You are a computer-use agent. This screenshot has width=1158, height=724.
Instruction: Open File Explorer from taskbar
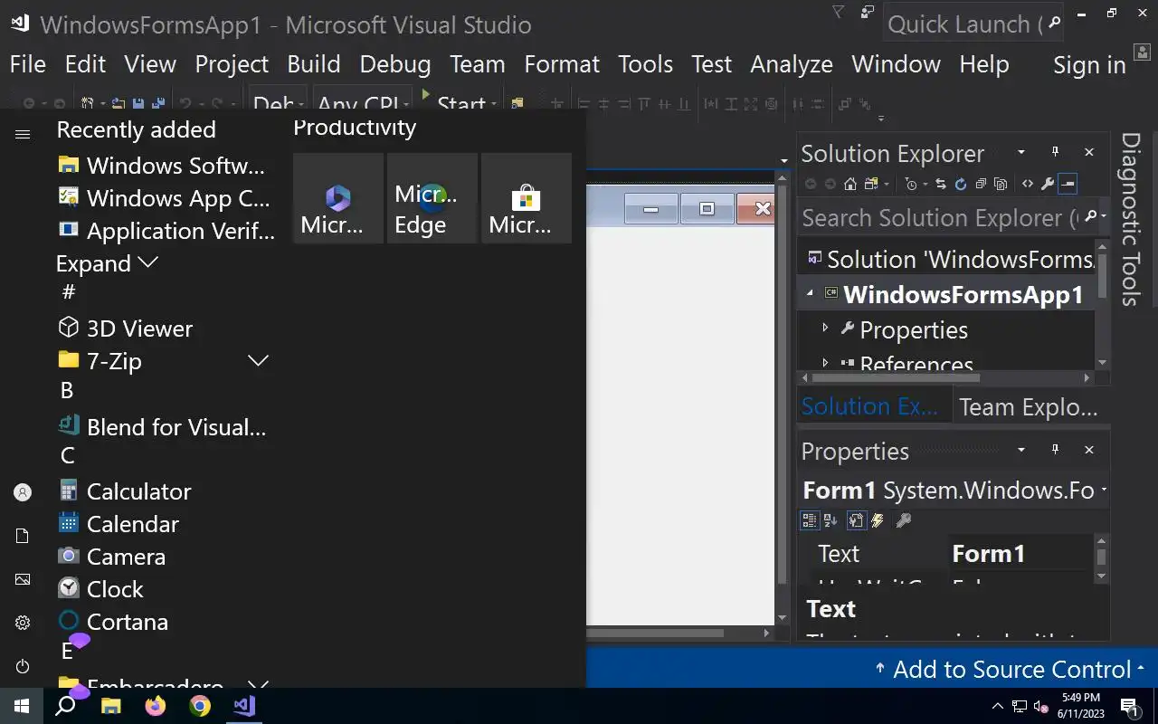pyautogui.click(x=110, y=706)
